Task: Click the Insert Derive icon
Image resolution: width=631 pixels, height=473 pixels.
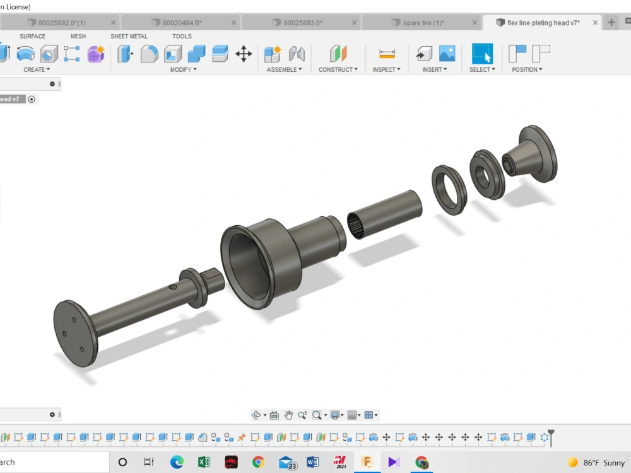Action: coord(424,54)
